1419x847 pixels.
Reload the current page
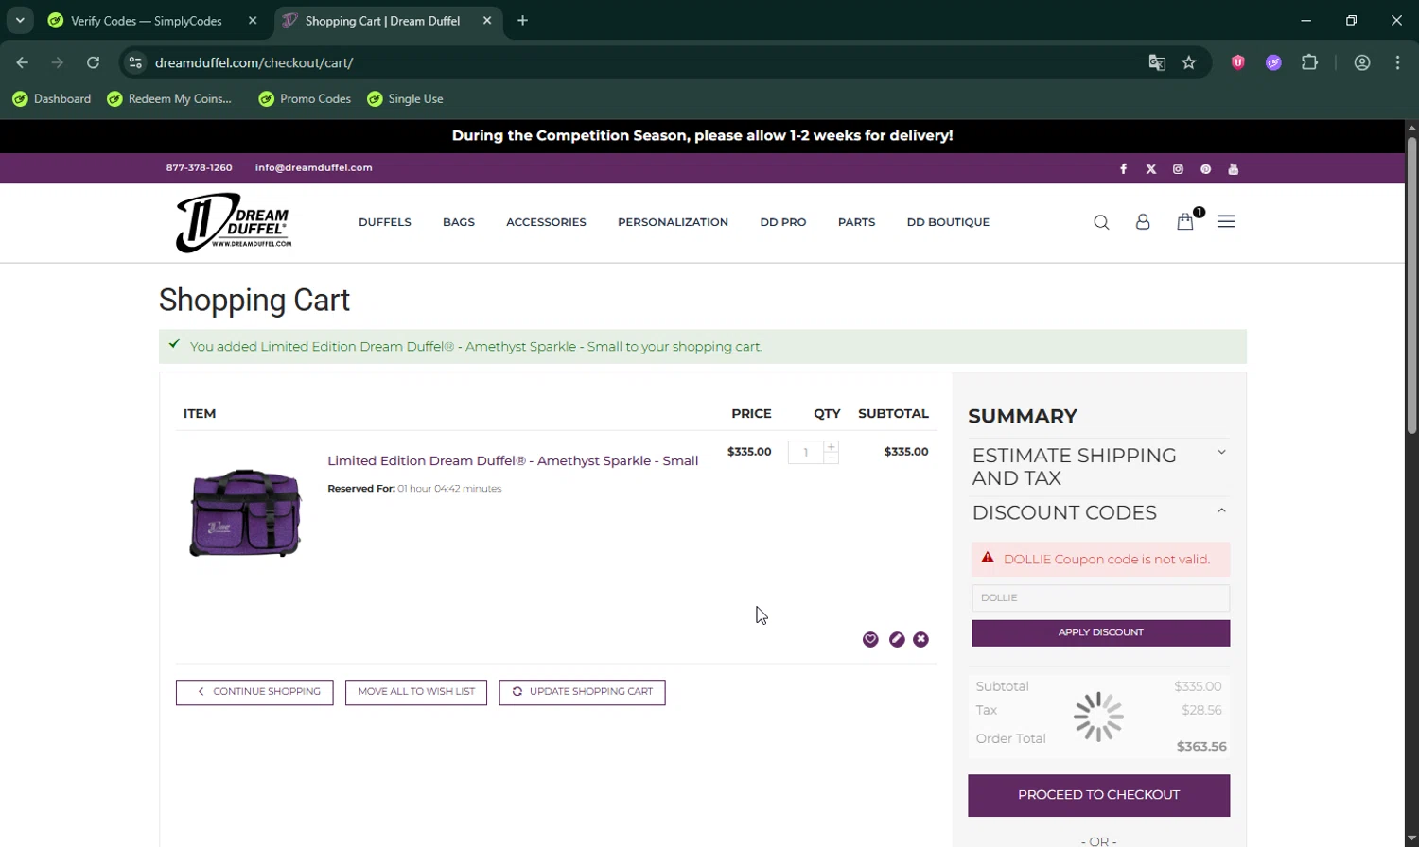tap(93, 62)
